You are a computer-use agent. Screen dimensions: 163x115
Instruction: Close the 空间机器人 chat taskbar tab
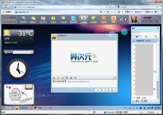coord(32,108)
